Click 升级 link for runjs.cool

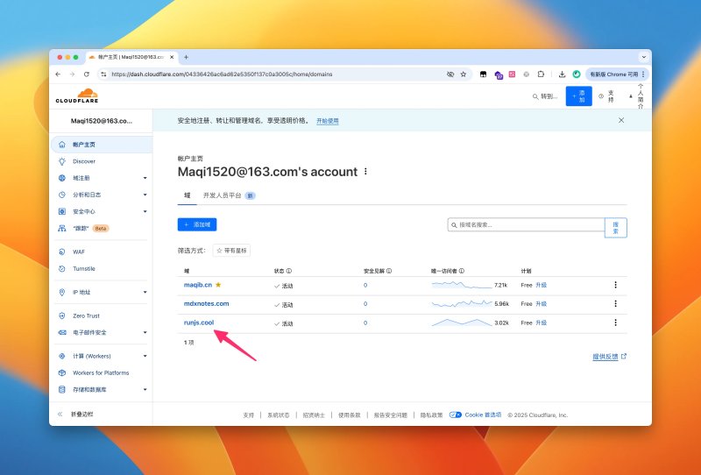[x=541, y=323]
